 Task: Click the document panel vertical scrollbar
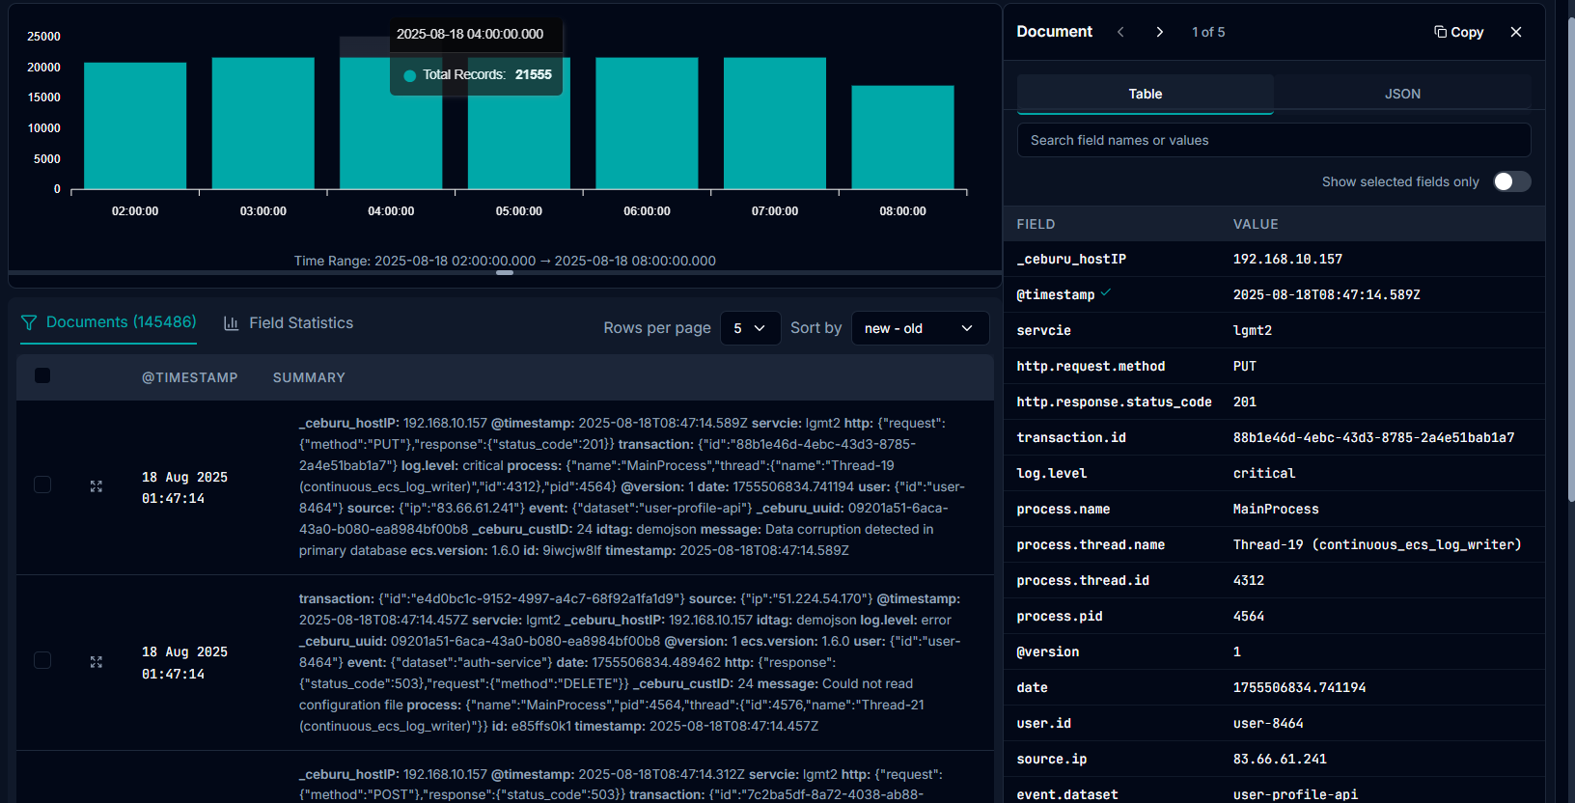click(x=1570, y=259)
